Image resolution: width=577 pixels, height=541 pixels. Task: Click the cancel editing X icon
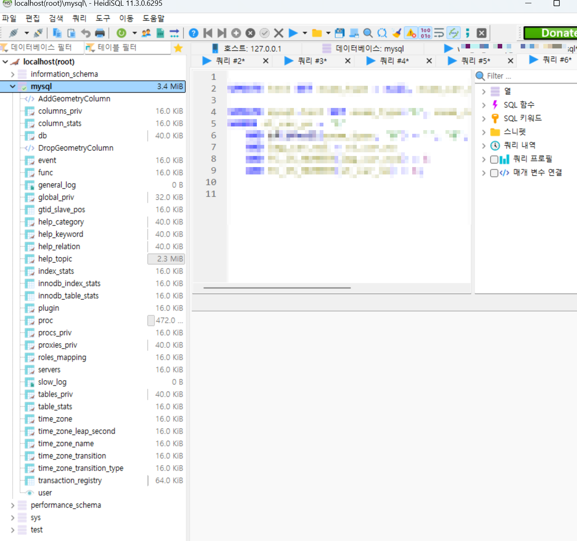coord(279,33)
